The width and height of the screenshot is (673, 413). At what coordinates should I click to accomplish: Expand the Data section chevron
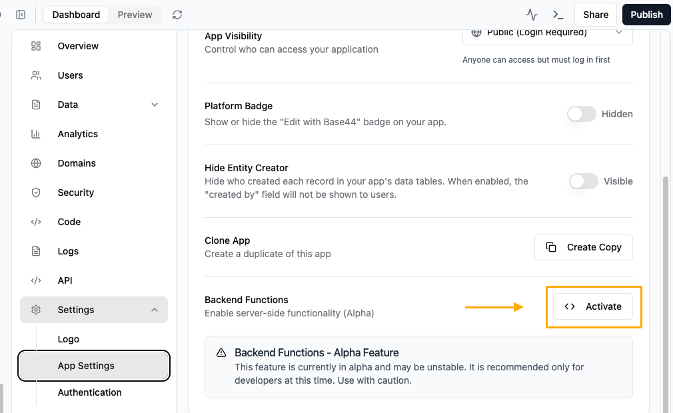coord(155,105)
